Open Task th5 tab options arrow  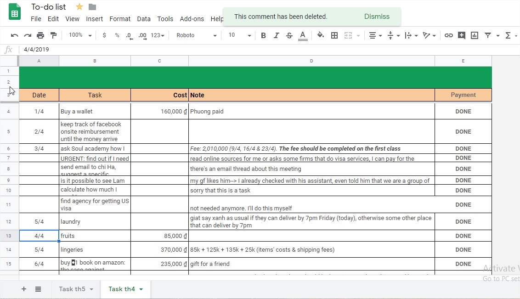coord(91,289)
